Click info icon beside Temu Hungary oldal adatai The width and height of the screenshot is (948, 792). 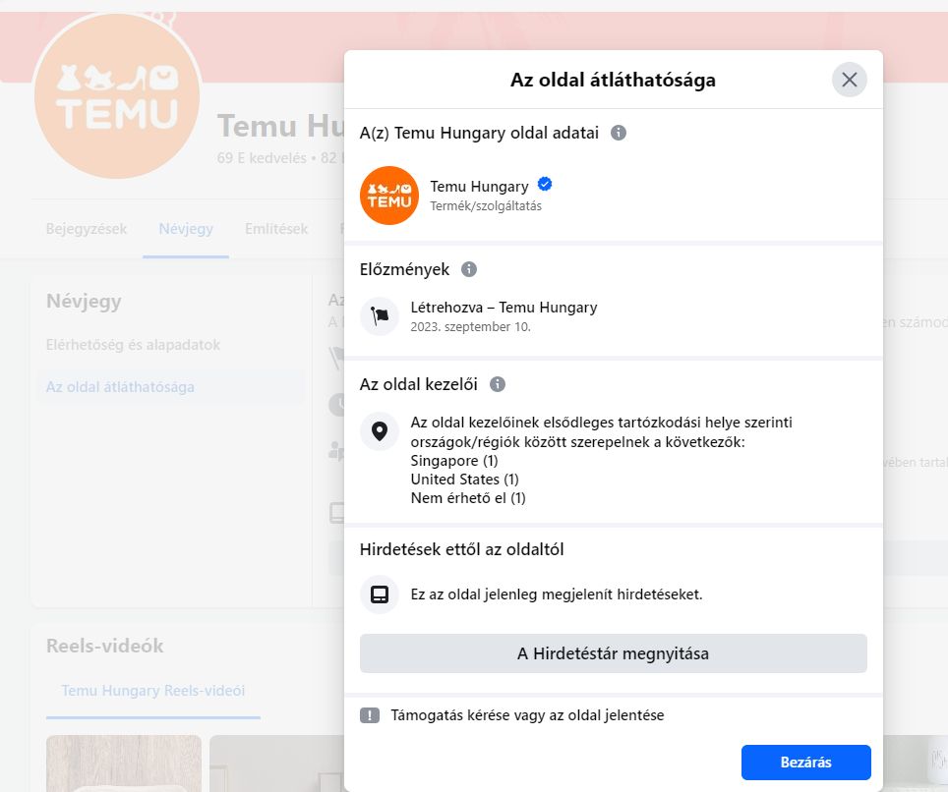(618, 133)
